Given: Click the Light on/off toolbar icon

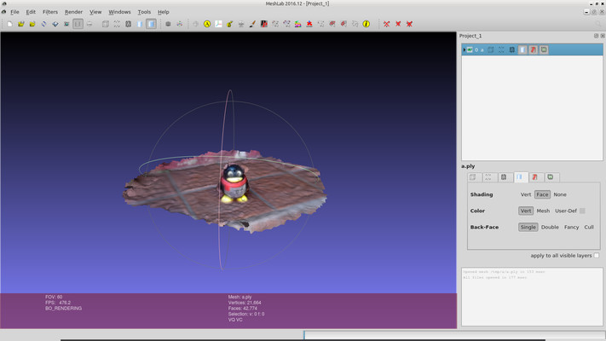Looking at the screenshot, I should pyautogui.click(x=168, y=24).
